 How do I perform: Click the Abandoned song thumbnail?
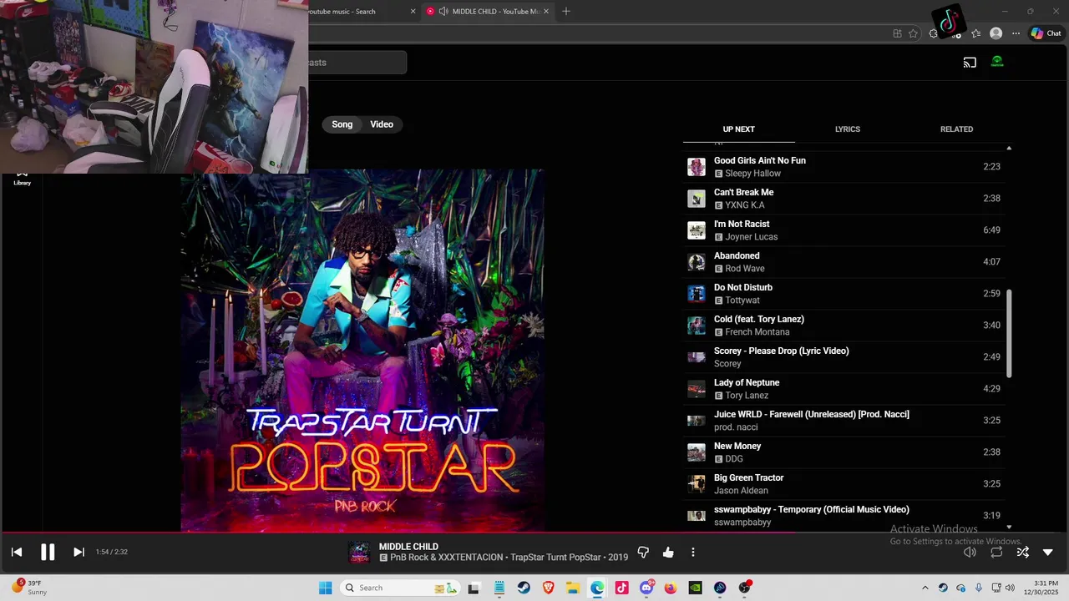696,262
